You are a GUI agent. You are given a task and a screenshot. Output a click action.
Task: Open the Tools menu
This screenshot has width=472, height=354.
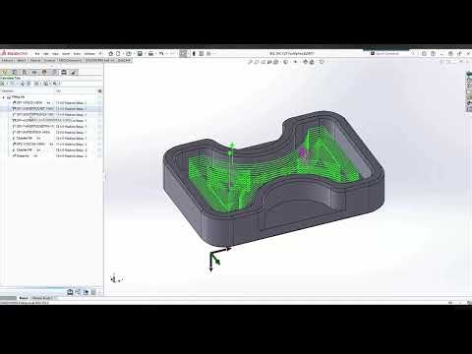coord(77,53)
